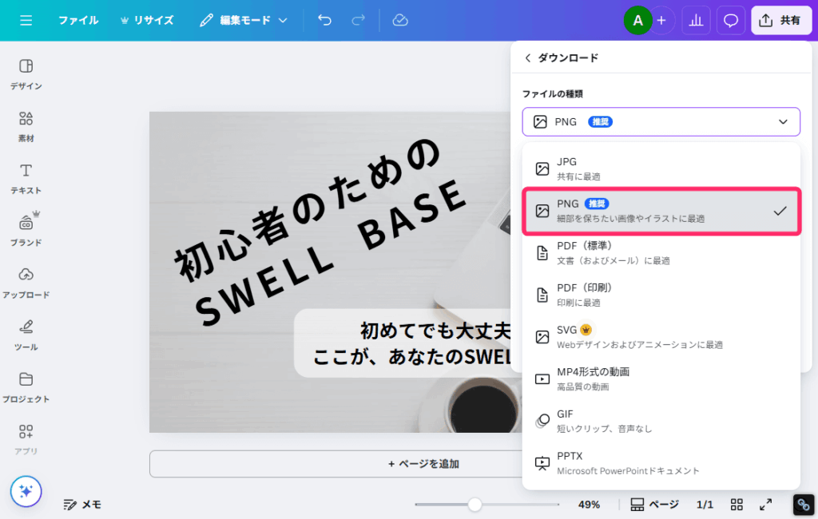This screenshot has height=519, width=818.
Task: Open the ファイル menu
Action: (78, 20)
